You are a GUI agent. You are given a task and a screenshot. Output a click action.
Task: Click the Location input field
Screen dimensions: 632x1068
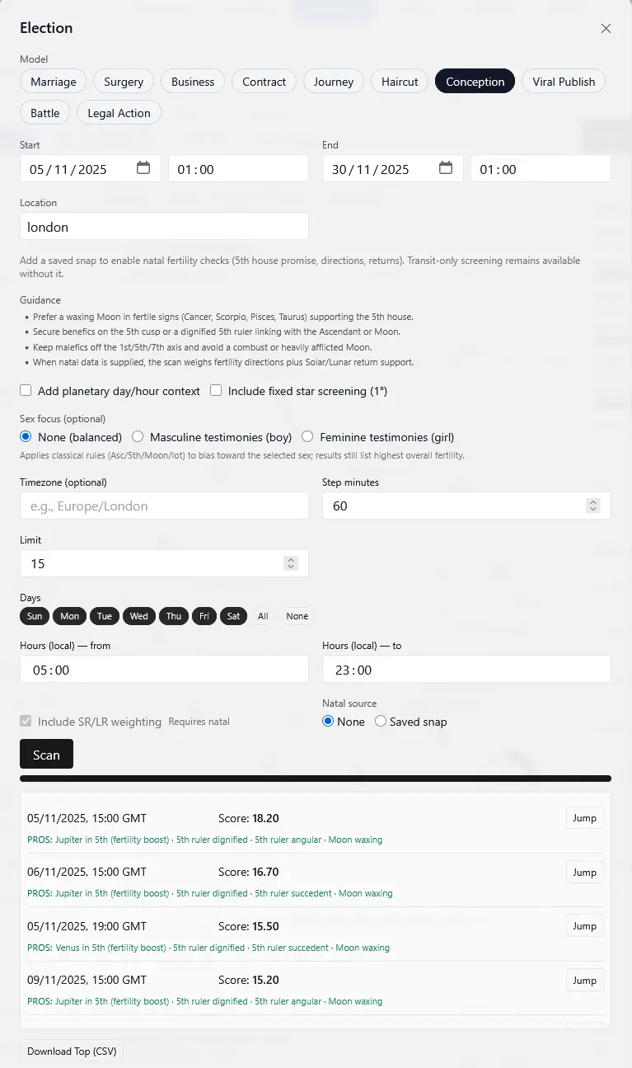point(164,227)
